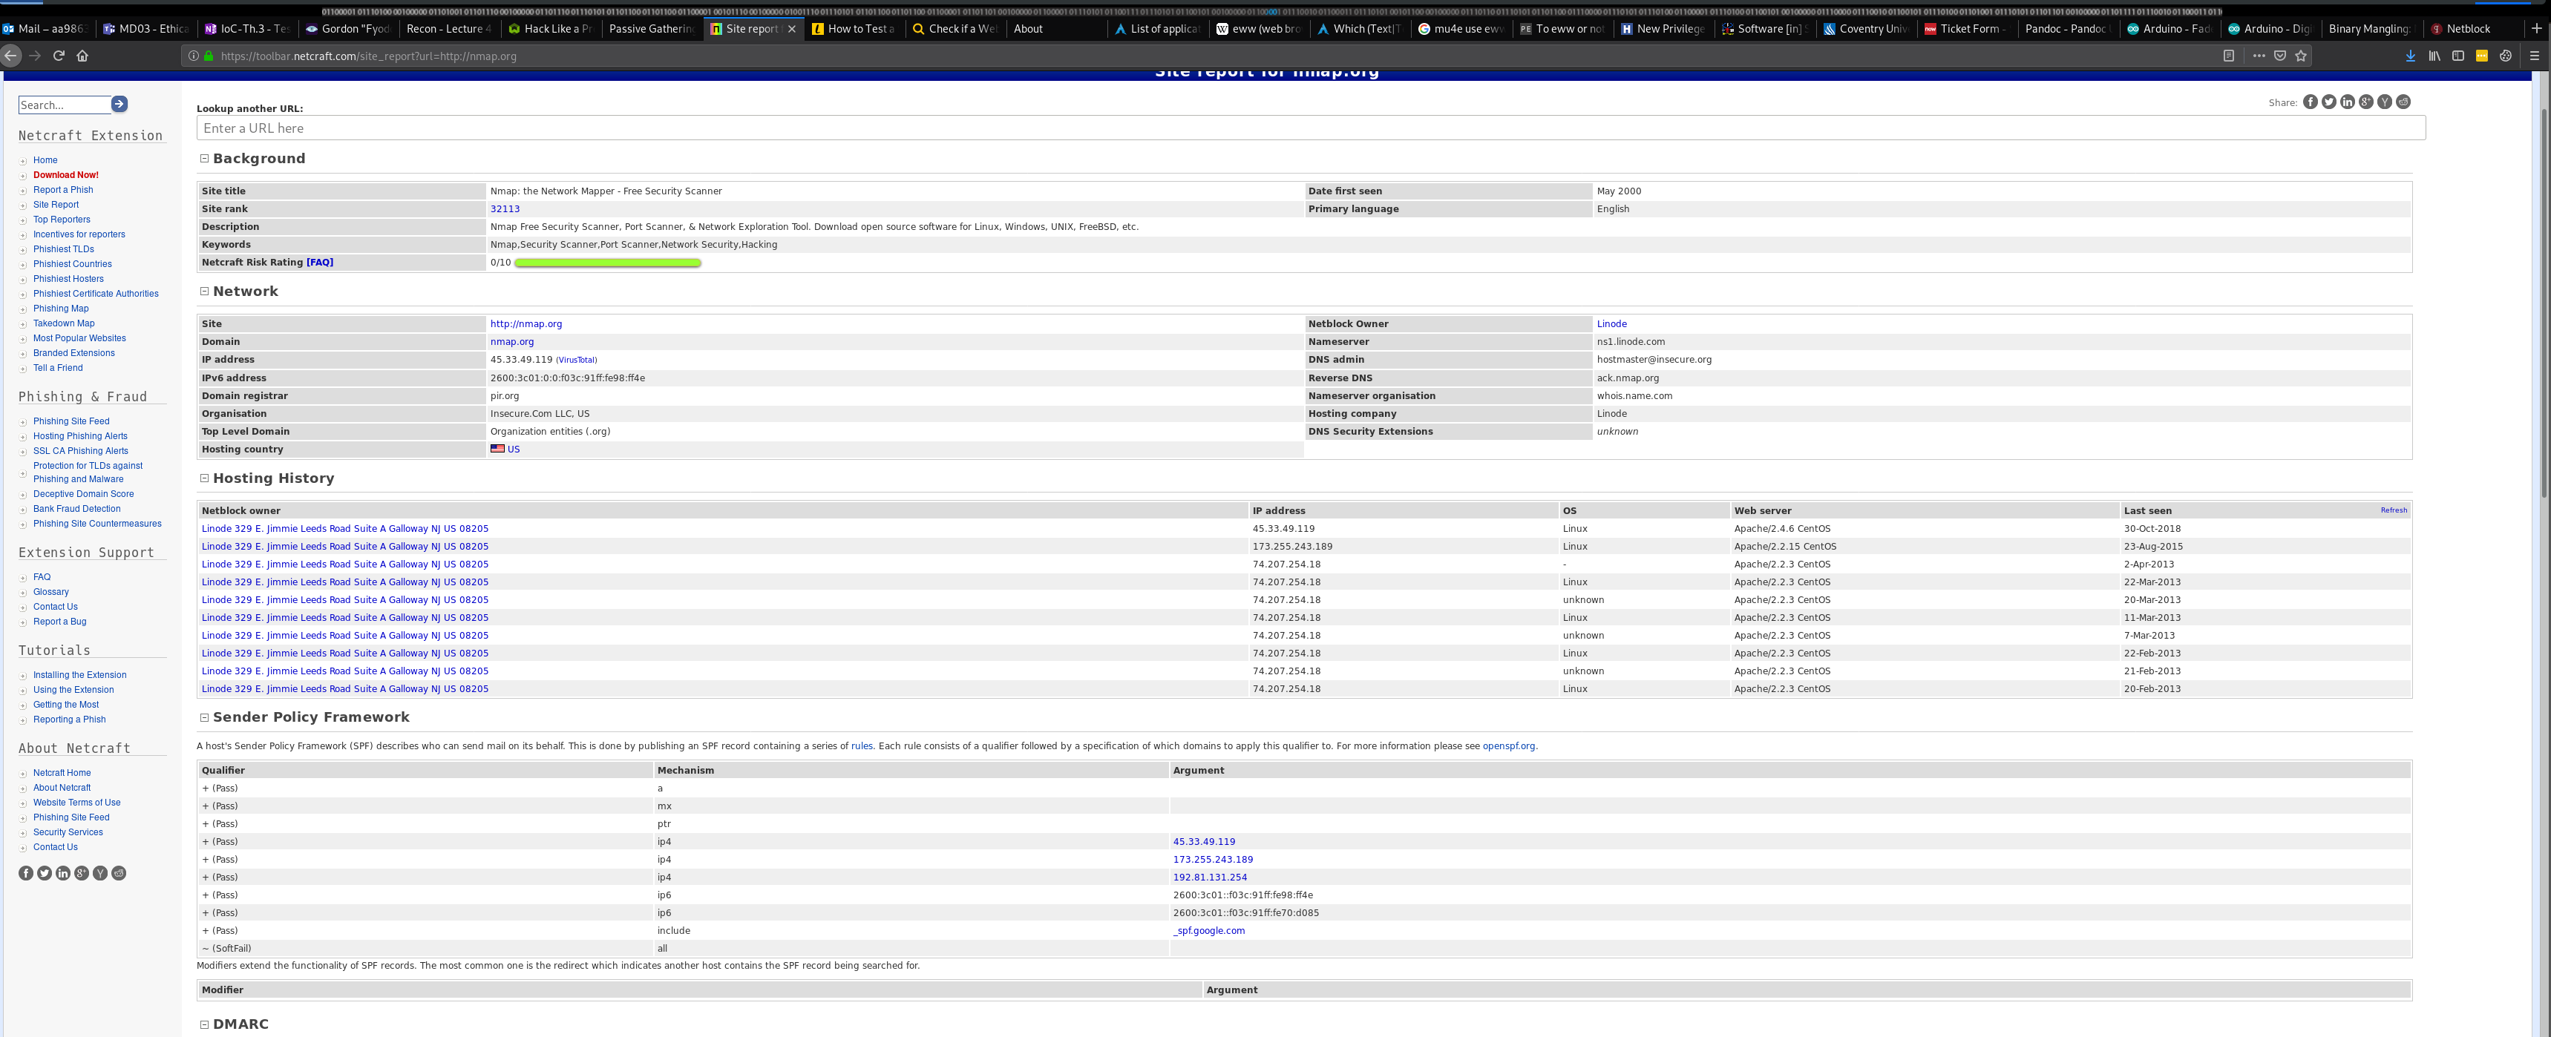Open the downloads arrow in the toolbar
Image resolution: width=2551 pixels, height=1037 pixels.
(2411, 56)
